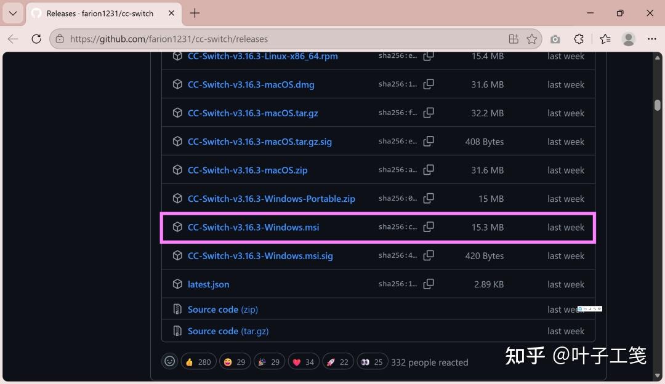The width and height of the screenshot is (665, 384).
Task: Download CC-Switch-v3.16.3-macOS.dmg
Action: point(251,84)
